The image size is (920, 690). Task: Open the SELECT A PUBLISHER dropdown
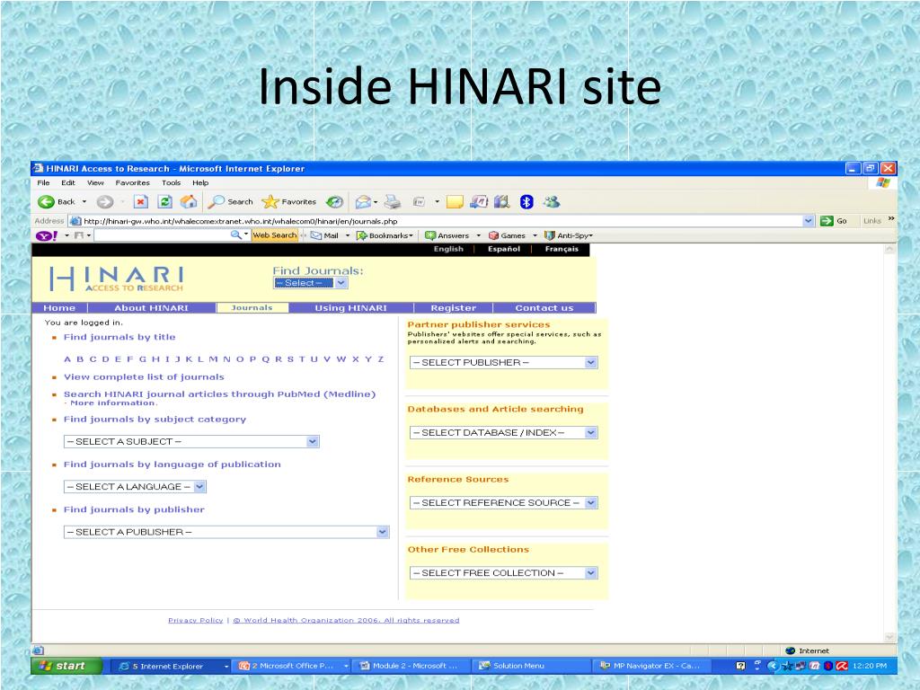tap(226, 532)
